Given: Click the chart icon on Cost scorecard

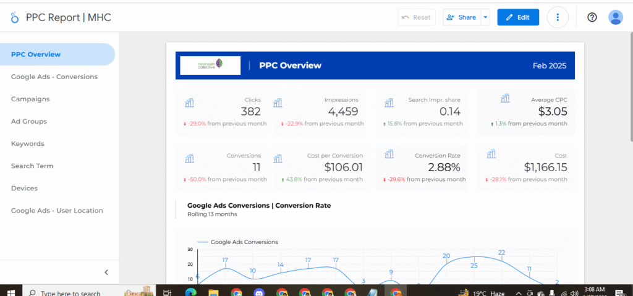Looking at the screenshot, I should (x=492, y=155).
